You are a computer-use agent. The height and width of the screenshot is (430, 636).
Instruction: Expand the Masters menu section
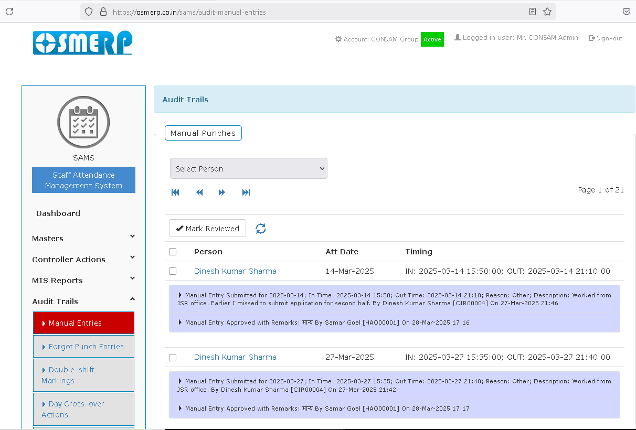(83, 239)
